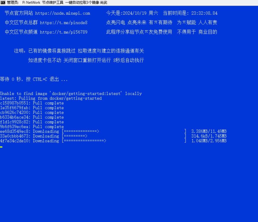Click layer 9b6f639ec6ea Pull complete line

32,127
